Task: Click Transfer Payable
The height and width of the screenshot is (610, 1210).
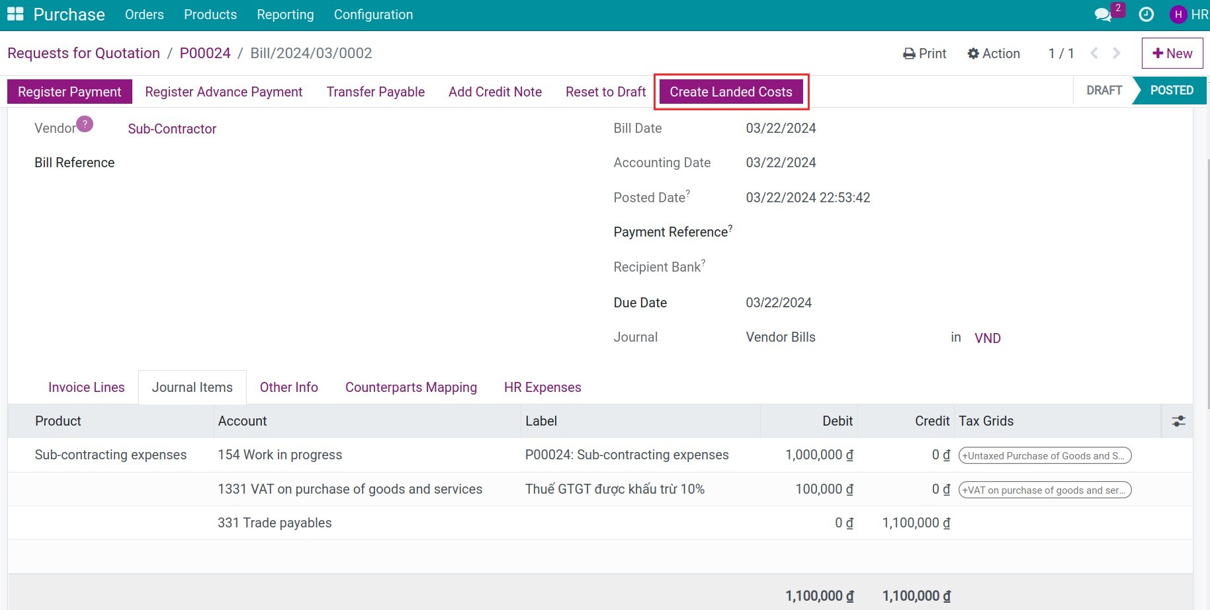Action: coord(375,92)
